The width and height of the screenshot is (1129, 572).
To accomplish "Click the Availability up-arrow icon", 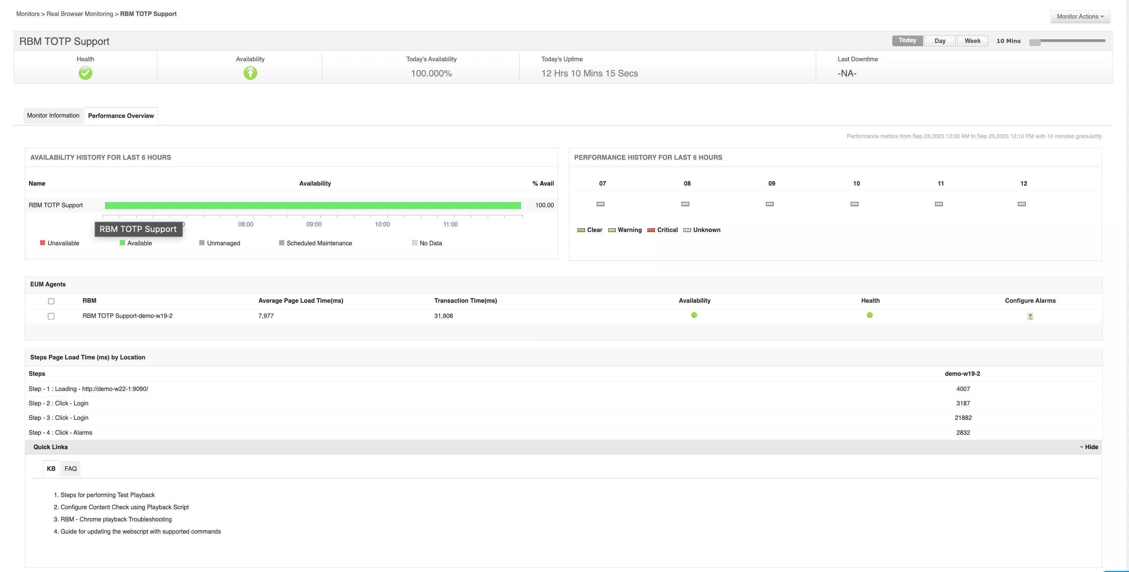I will (250, 73).
